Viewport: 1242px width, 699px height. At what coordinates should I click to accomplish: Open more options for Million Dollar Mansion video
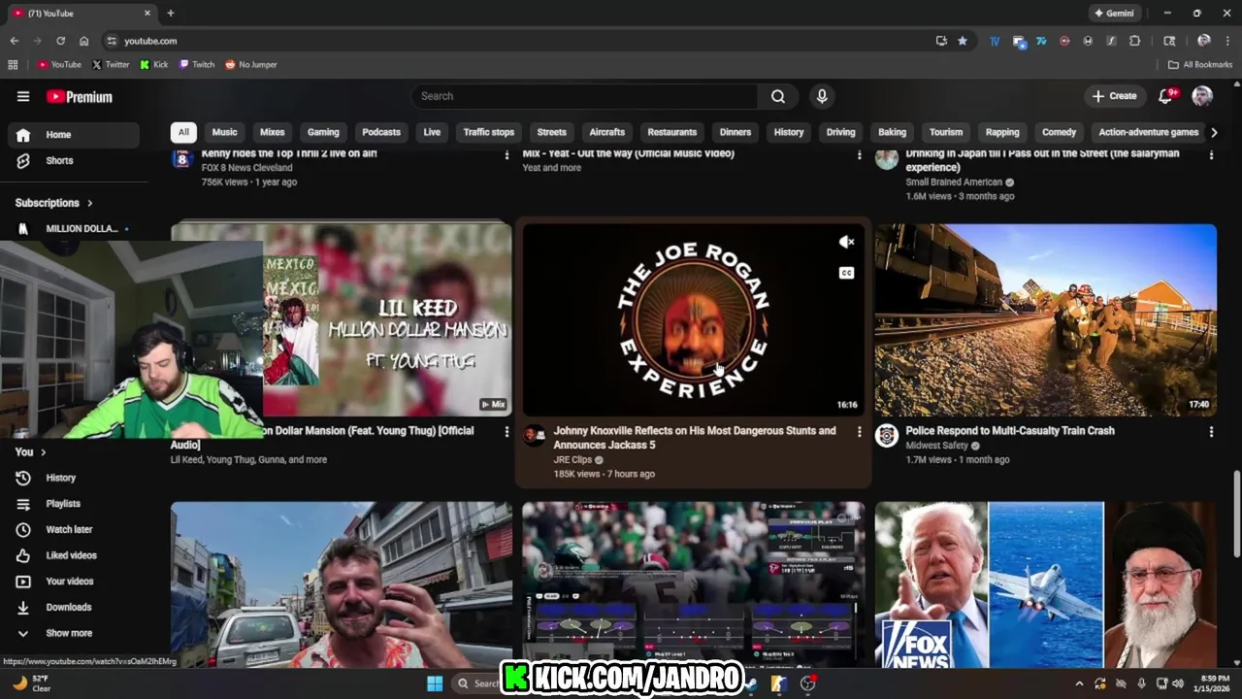(506, 431)
